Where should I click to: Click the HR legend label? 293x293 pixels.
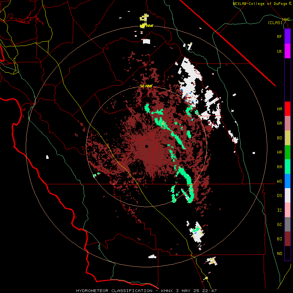click(279, 152)
